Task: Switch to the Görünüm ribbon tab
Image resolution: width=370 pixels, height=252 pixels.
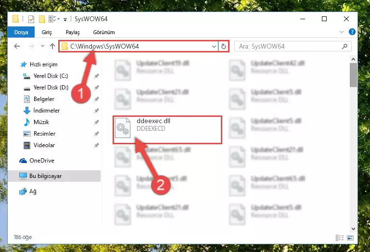Action: coord(104,32)
